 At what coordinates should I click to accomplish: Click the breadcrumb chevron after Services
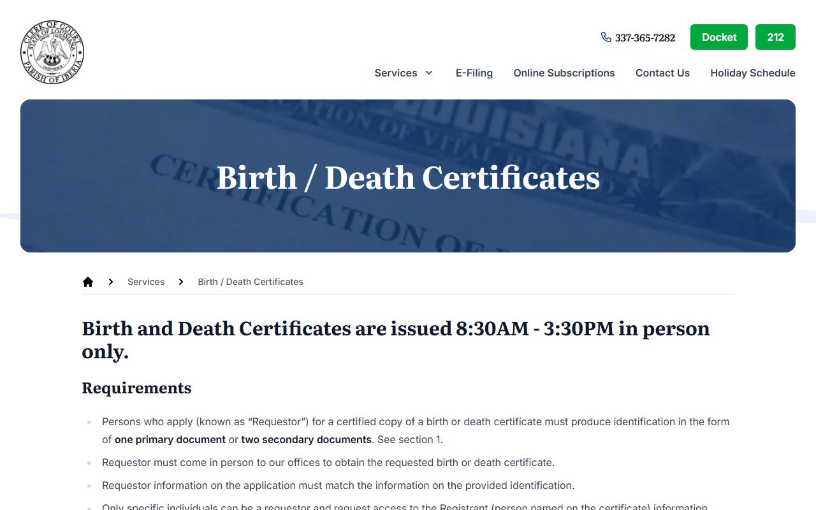pos(181,282)
